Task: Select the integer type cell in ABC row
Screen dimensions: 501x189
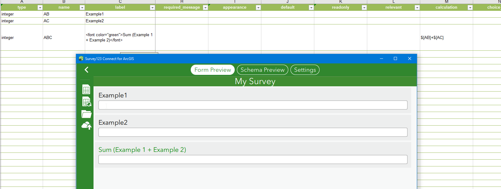Action: coord(22,37)
